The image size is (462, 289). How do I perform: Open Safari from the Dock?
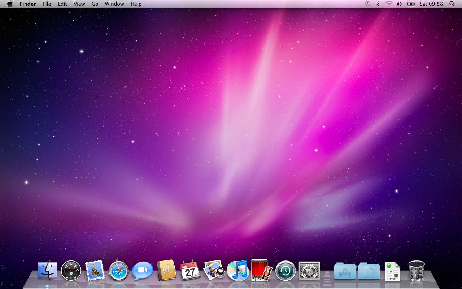118,271
